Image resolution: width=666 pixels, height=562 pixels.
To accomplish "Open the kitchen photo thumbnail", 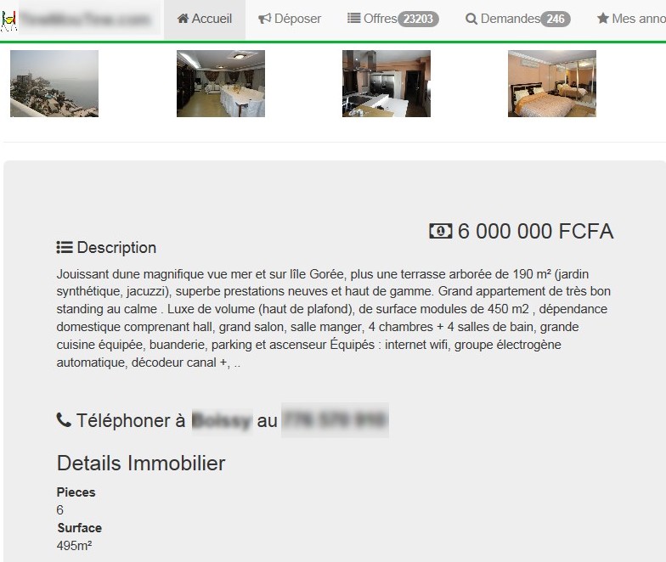I will point(387,83).
